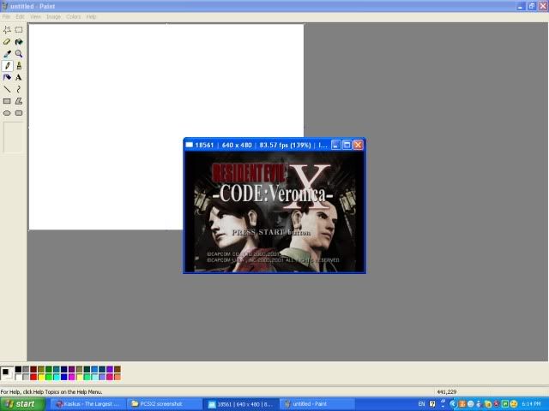Pick the magenta color swatch
549x411 pixels.
pos(72,377)
